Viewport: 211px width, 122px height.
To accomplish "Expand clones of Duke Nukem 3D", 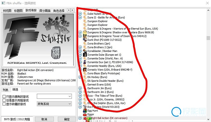I will coord(80,14).
